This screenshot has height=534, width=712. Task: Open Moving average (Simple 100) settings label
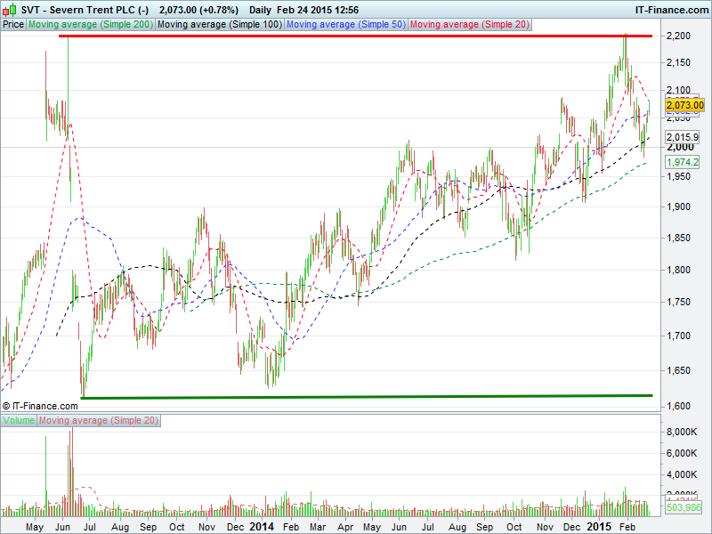pos(219,25)
